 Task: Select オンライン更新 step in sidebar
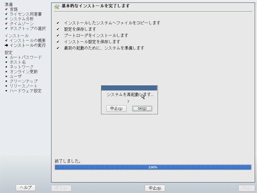24,72
